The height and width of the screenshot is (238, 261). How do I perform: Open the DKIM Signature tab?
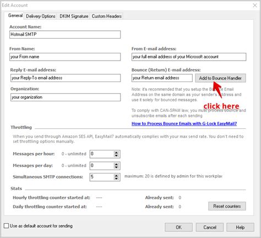74,16
